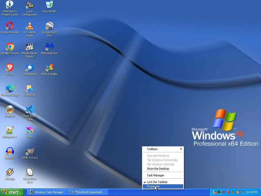The width and height of the screenshot is (261, 196).
Task: Select the OneDrive shortcut
Action: tap(30, 91)
